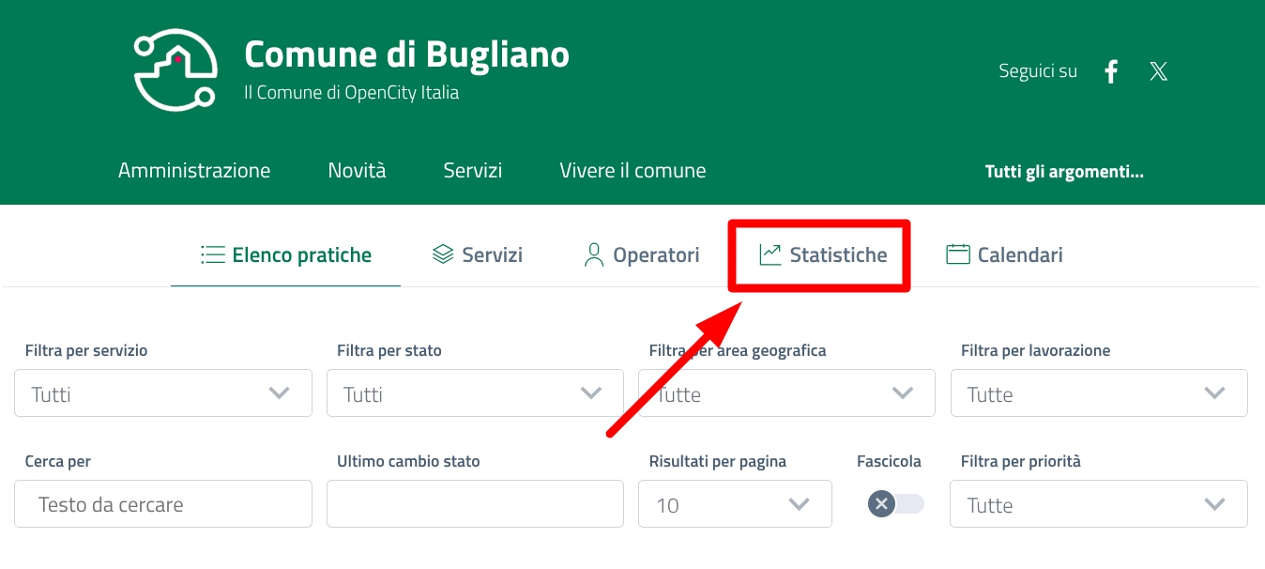Open the Filtra per stato dropdown

click(475, 393)
